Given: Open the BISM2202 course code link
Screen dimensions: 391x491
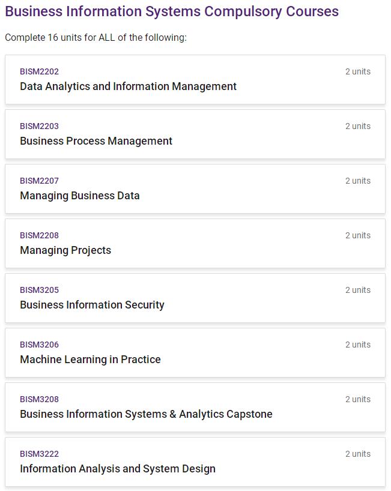Looking at the screenshot, I should point(39,71).
